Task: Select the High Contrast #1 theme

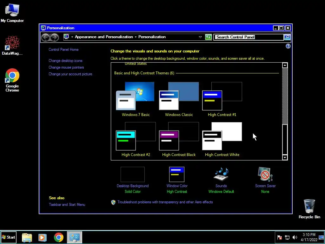Action: pos(222,99)
